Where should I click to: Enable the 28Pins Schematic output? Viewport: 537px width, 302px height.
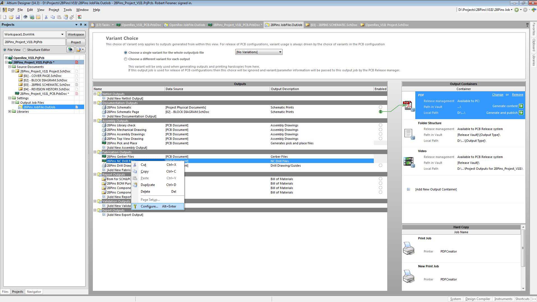pos(380,107)
